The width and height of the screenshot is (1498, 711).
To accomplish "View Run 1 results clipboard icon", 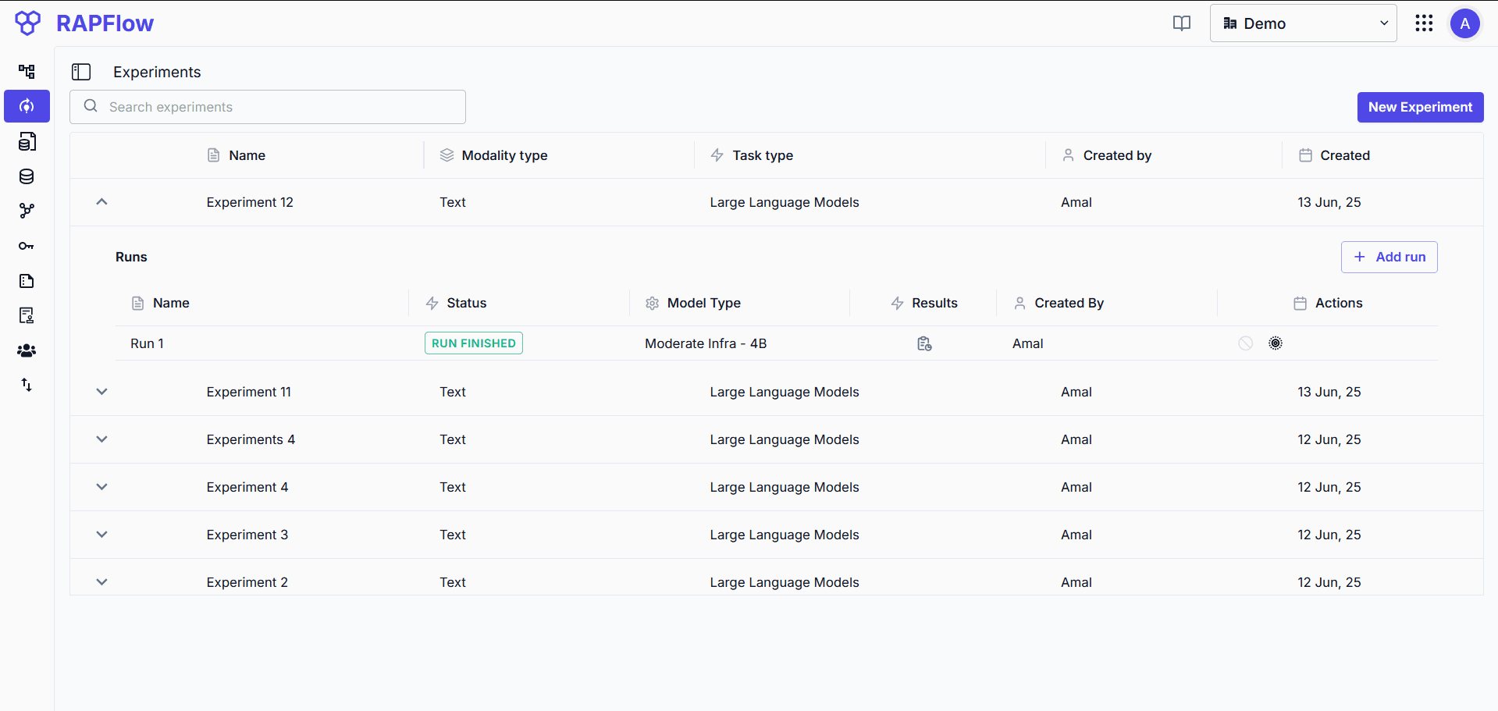I will pyautogui.click(x=924, y=343).
